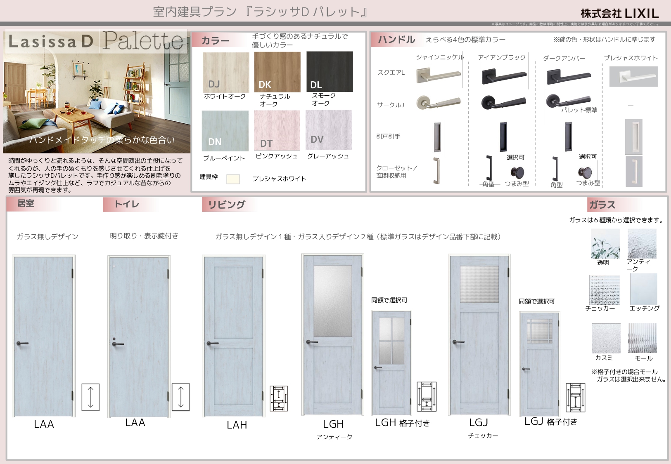Choose the サークルJ ダークアンバー handle (パレット標準)

point(568,101)
